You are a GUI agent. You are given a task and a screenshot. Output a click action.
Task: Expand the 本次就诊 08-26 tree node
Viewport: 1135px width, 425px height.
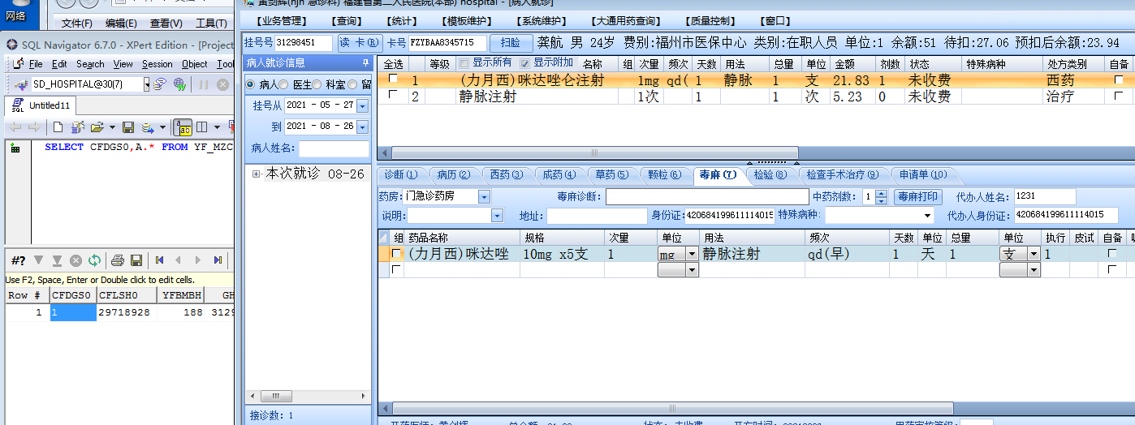point(257,174)
